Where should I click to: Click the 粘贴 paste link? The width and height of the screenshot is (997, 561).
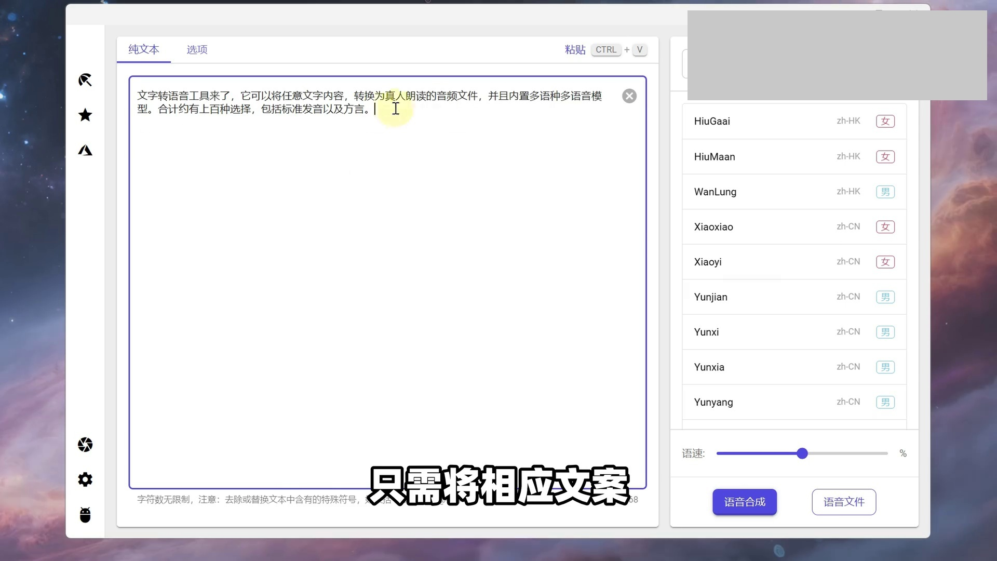coord(575,49)
